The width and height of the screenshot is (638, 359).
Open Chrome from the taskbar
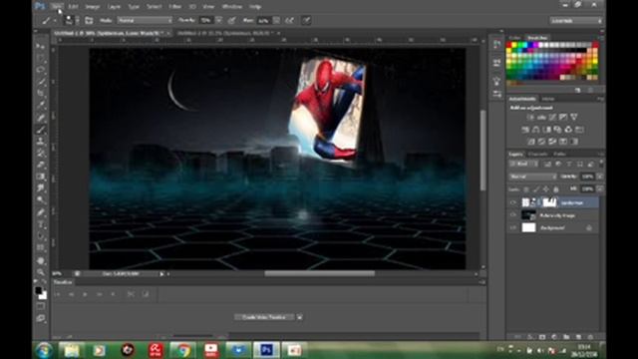coord(183,350)
